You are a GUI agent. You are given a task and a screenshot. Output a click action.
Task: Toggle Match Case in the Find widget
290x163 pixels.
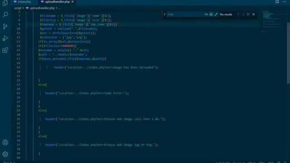(206, 14)
